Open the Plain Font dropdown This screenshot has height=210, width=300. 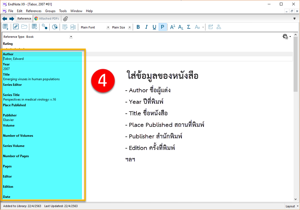[108, 28]
